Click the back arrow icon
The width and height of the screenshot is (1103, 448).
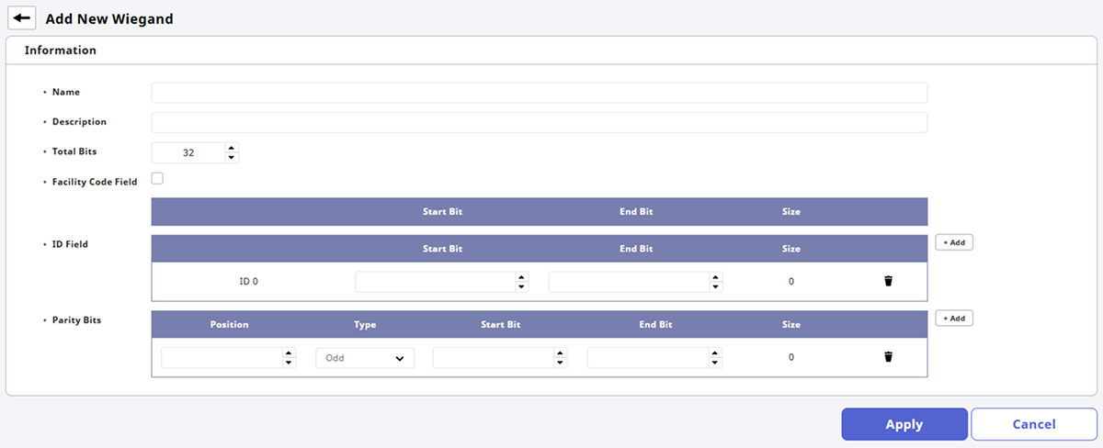(21, 17)
